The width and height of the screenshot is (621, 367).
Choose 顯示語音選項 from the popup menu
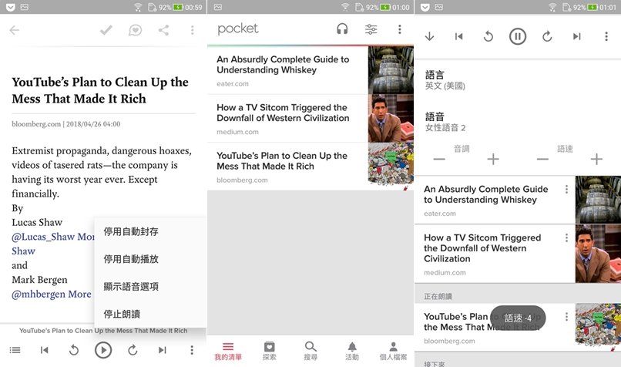click(131, 287)
